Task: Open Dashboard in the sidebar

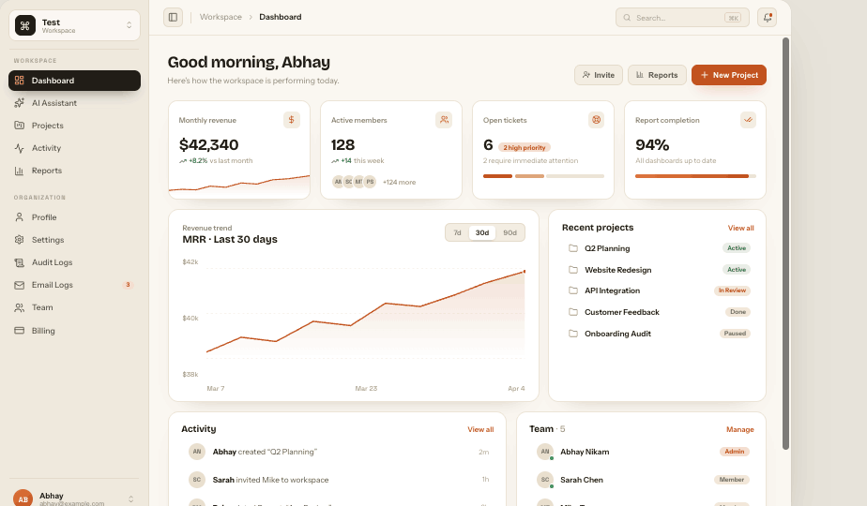Action: click(x=75, y=81)
